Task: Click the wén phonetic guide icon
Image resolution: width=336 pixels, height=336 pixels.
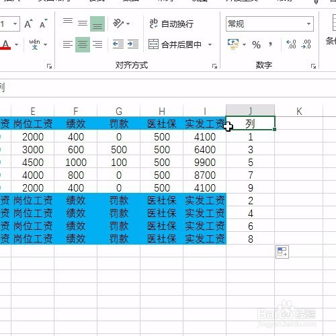Action: 34,44
